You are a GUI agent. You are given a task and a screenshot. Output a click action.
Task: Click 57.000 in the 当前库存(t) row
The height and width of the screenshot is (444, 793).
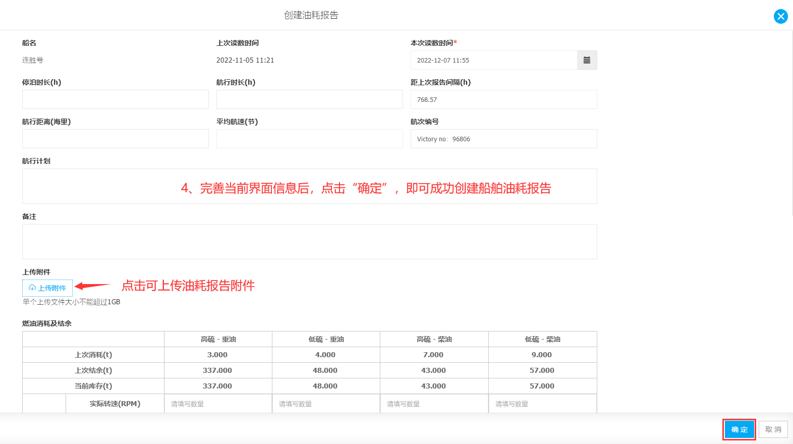(542, 386)
